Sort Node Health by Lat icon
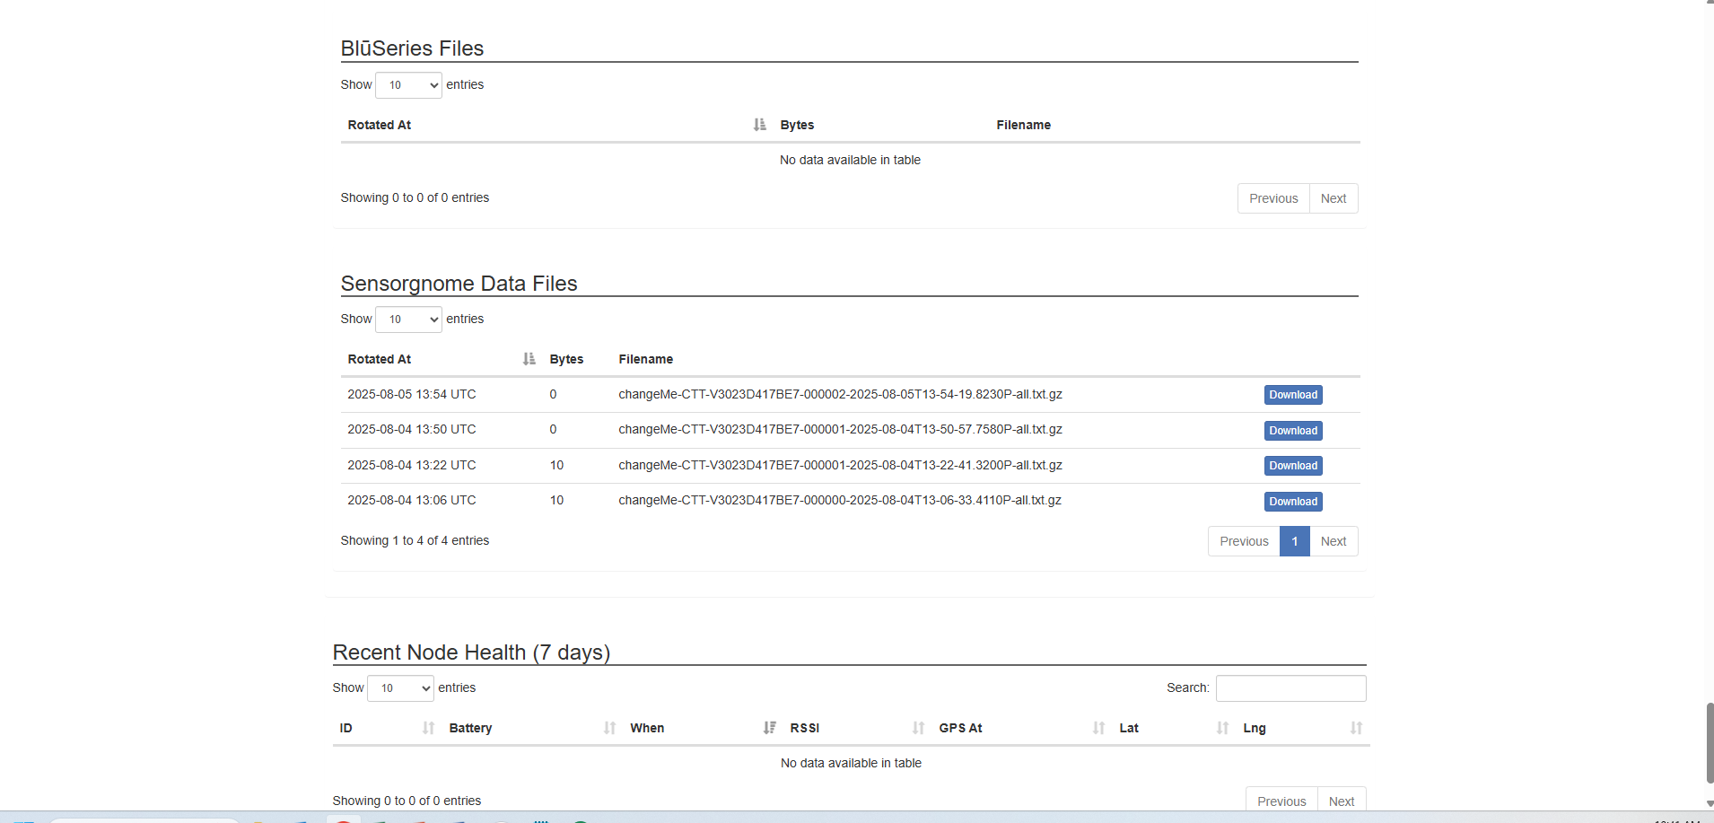 coord(1222,728)
